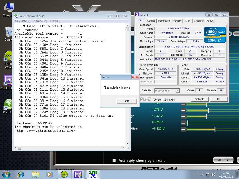Switch to the Memory tab in CPU-Z
The width and height of the screenshot is (239, 179).
177,21
